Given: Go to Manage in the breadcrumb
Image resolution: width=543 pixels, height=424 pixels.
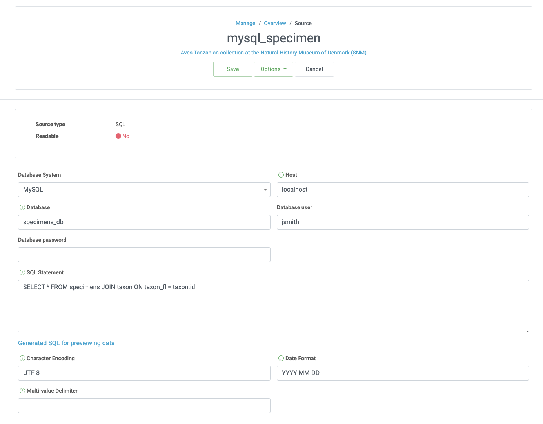Looking at the screenshot, I should pyautogui.click(x=245, y=23).
